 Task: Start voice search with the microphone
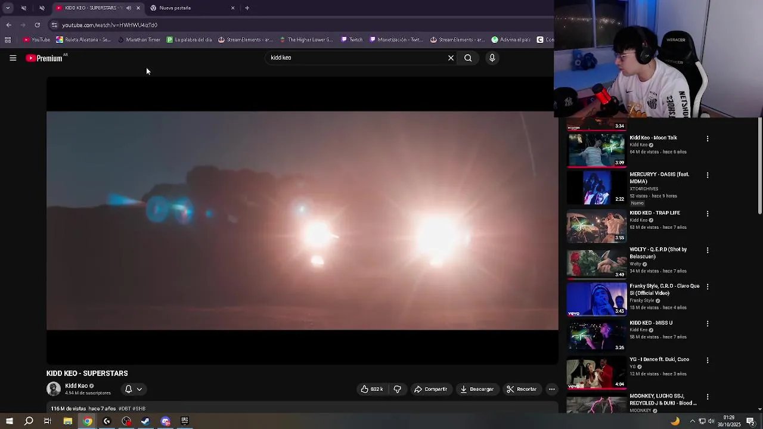492,58
